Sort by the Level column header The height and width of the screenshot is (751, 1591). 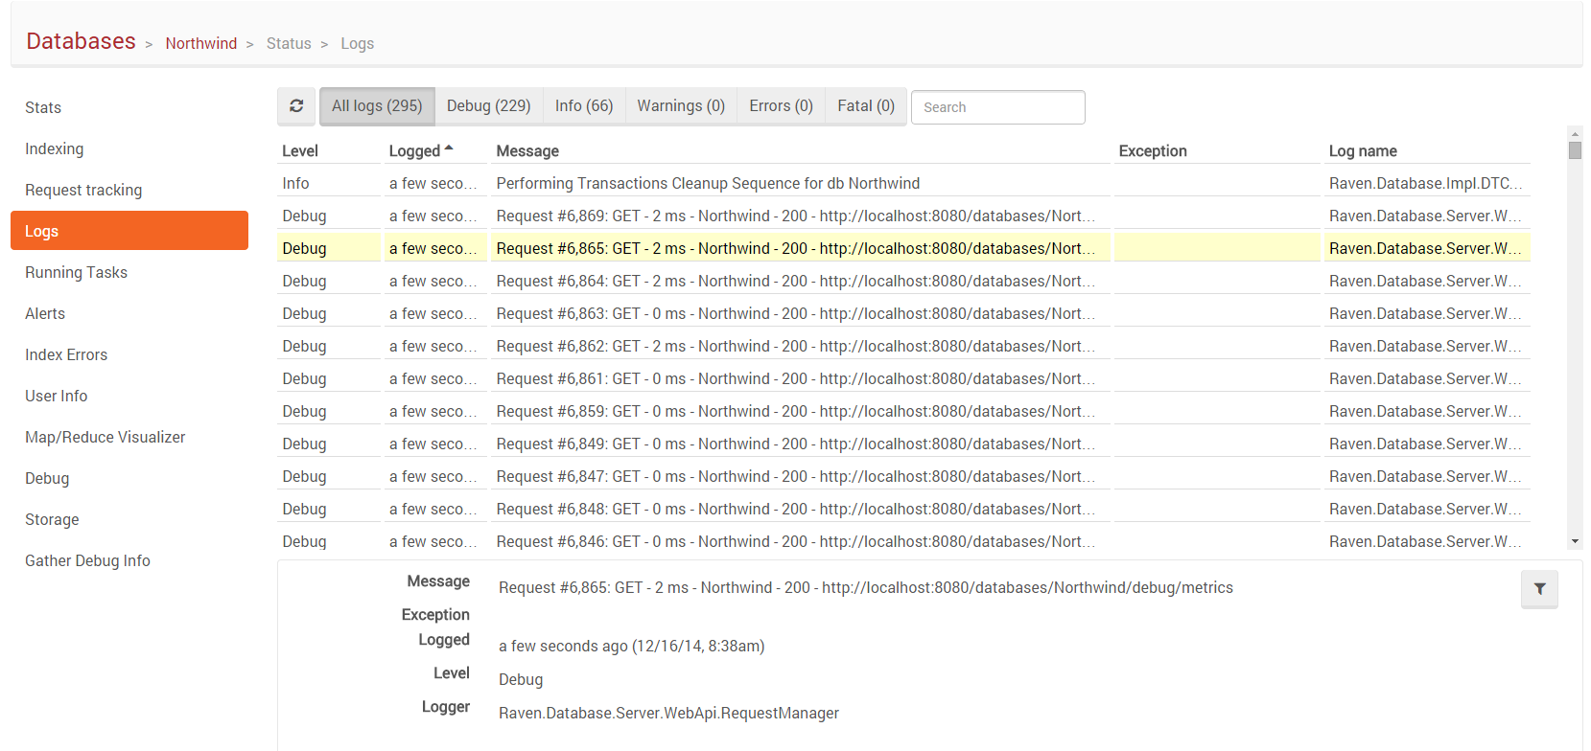300,150
